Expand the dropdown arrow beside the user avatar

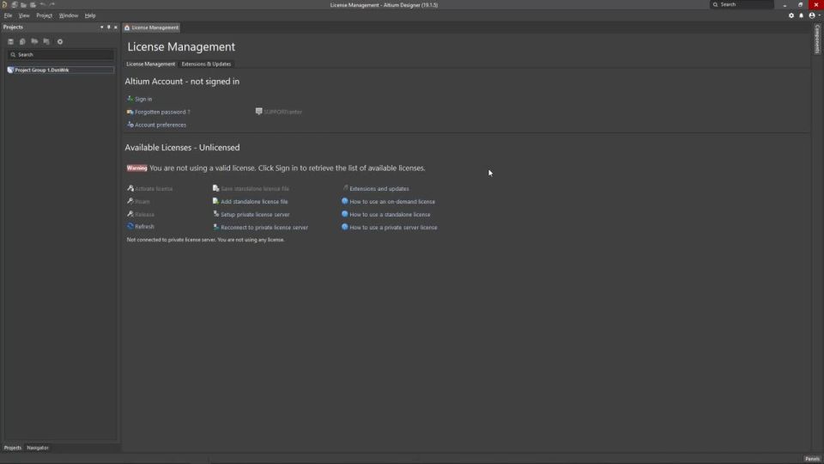point(819,15)
